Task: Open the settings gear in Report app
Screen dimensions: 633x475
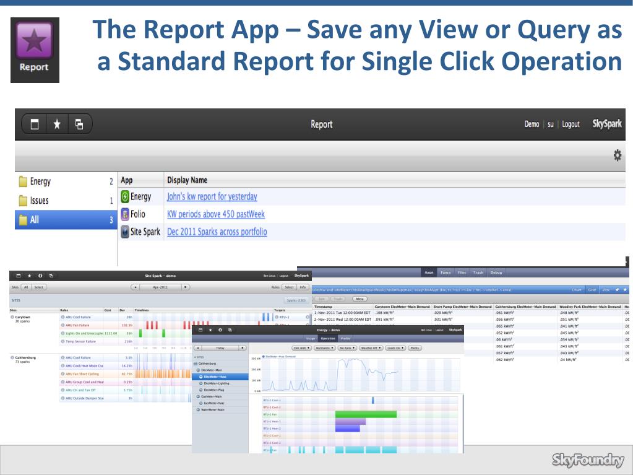Action: [618, 155]
